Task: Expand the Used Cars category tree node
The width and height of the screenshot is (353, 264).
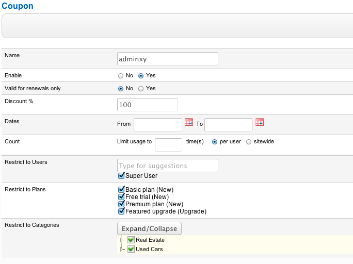Action: pyautogui.click(x=123, y=249)
